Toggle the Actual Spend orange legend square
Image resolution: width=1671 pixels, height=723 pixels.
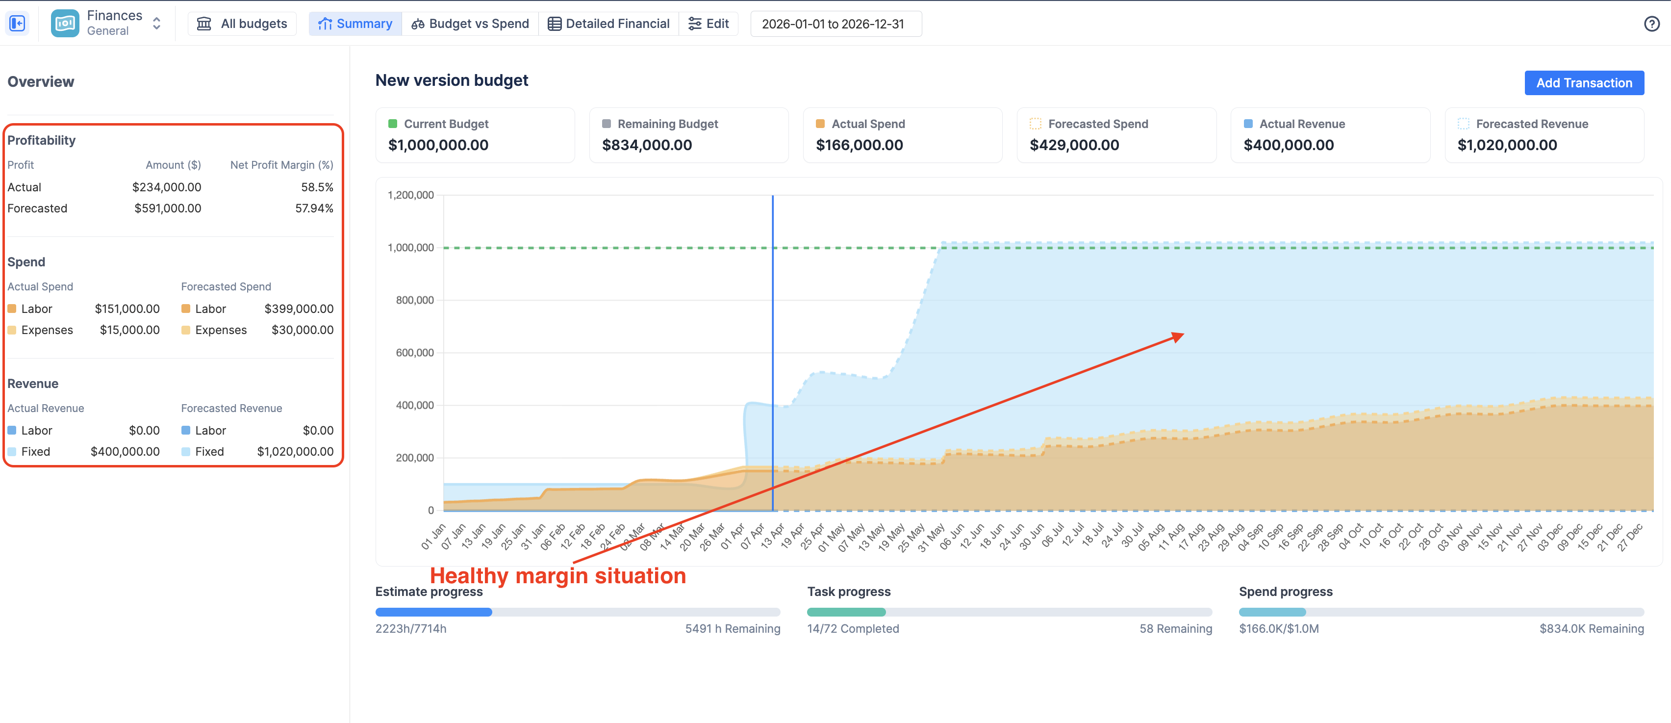pyautogui.click(x=820, y=123)
